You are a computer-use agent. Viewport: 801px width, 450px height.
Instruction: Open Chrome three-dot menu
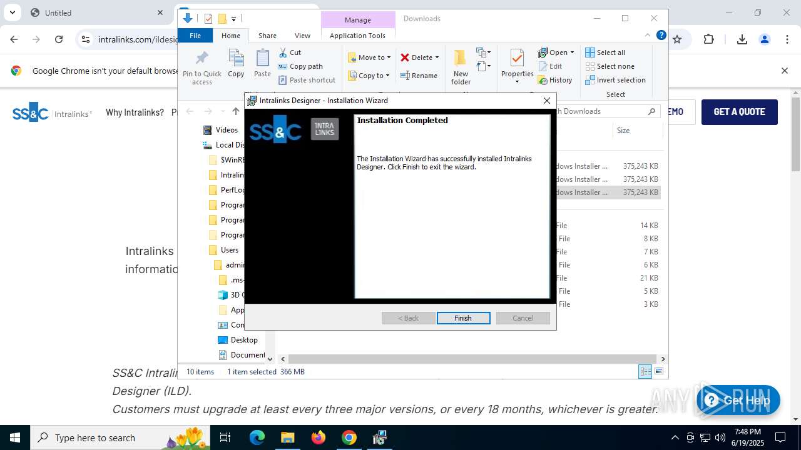click(787, 39)
